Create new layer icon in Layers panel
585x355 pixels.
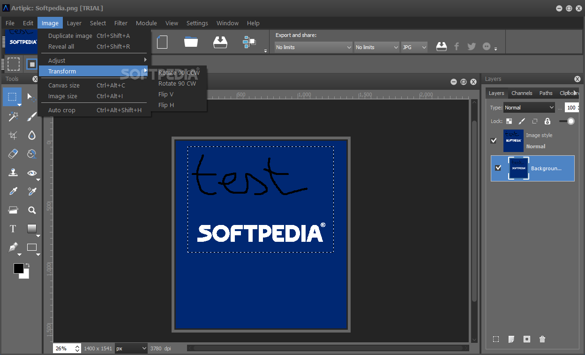point(511,339)
